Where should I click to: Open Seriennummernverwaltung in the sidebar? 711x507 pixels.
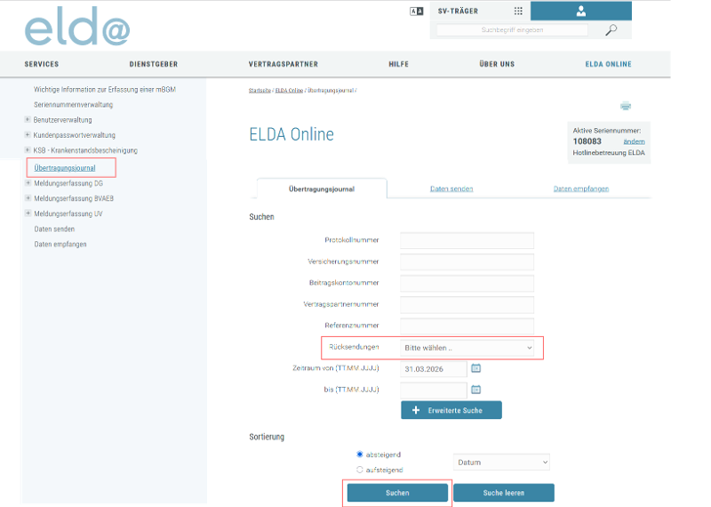(x=74, y=104)
